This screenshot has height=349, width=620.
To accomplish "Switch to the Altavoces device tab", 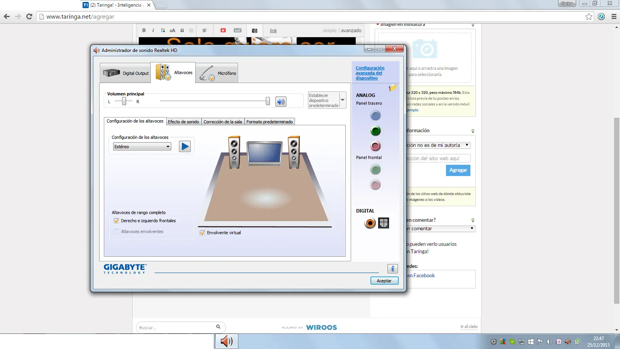I will pos(173,73).
